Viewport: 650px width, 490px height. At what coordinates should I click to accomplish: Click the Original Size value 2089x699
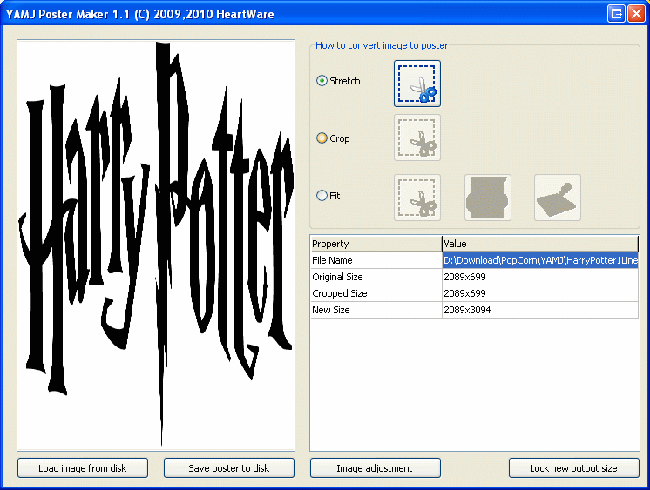(540, 277)
